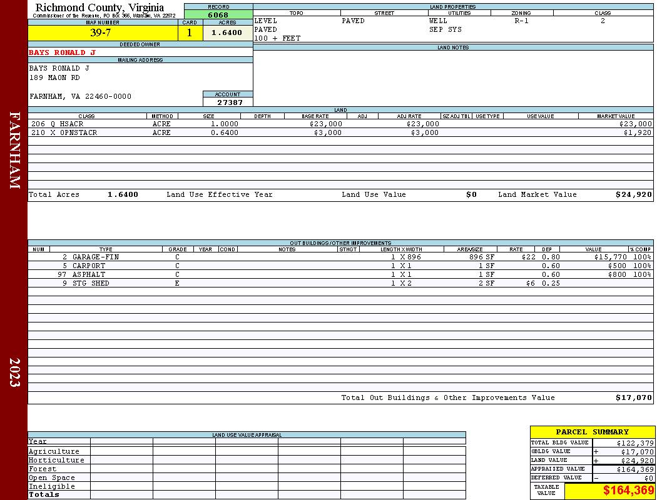Click the garage value $15,770
Screen dimensions: 657x500
[x=611, y=257]
